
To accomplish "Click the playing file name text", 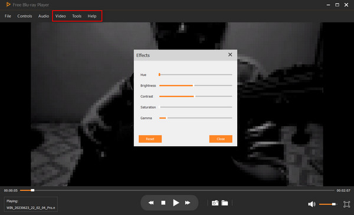I will pos(31,208).
